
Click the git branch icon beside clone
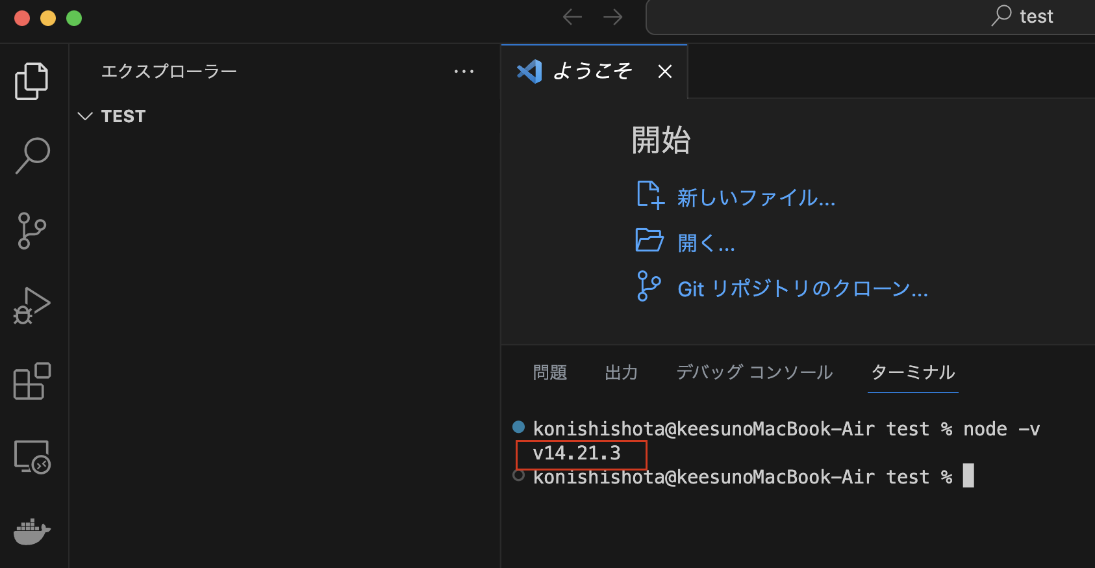(x=649, y=286)
